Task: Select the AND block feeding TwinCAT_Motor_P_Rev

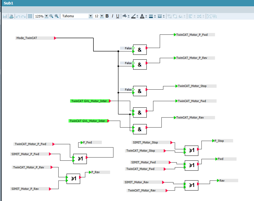Action: click(140, 64)
